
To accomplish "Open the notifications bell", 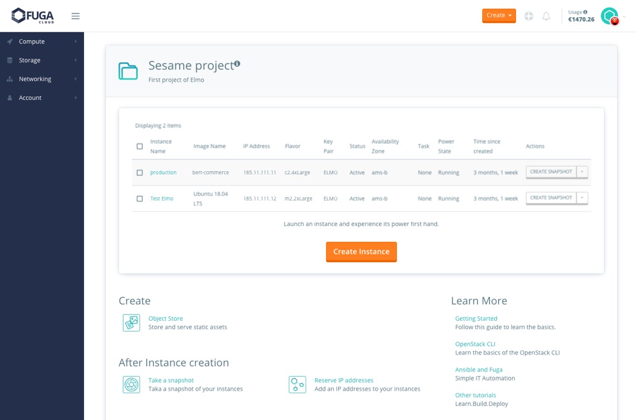I will (x=547, y=17).
